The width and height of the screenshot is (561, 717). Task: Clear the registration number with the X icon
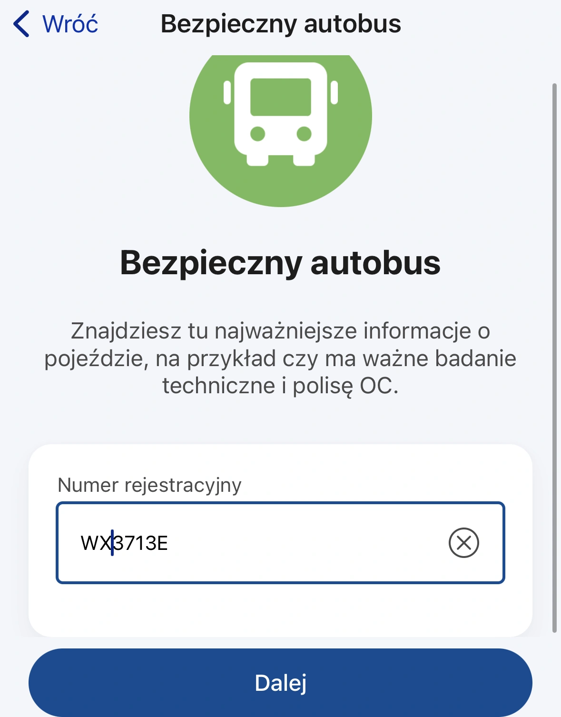click(463, 543)
